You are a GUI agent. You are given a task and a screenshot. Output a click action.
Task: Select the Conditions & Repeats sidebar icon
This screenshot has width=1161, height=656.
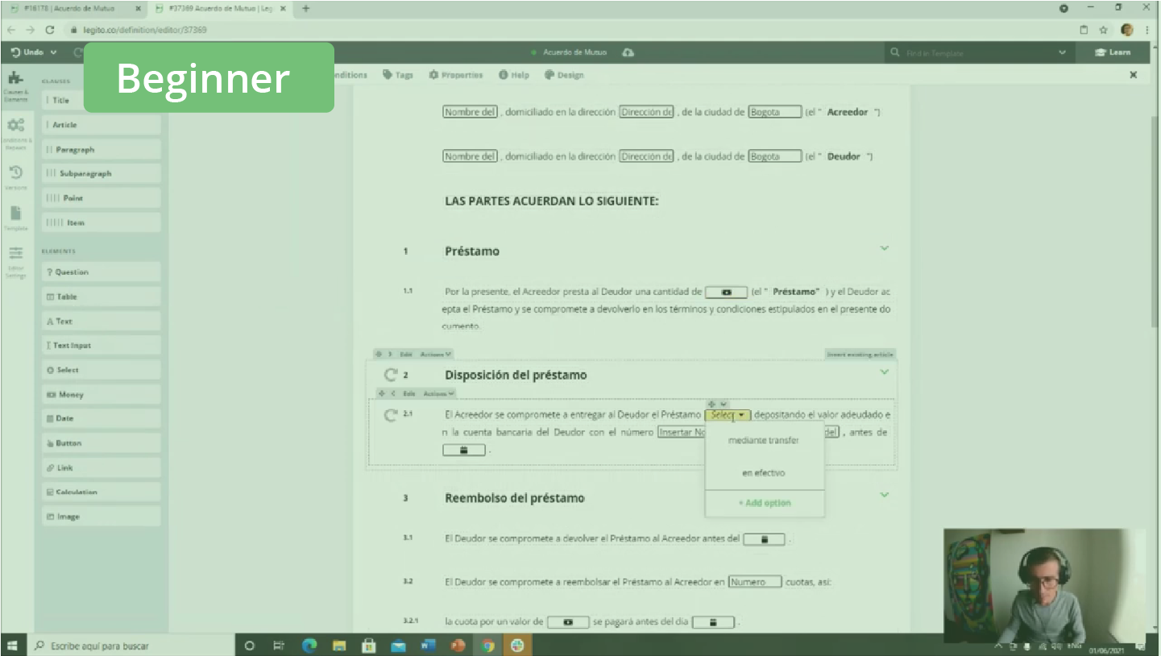pyautogui.click(x=16, y=131)
